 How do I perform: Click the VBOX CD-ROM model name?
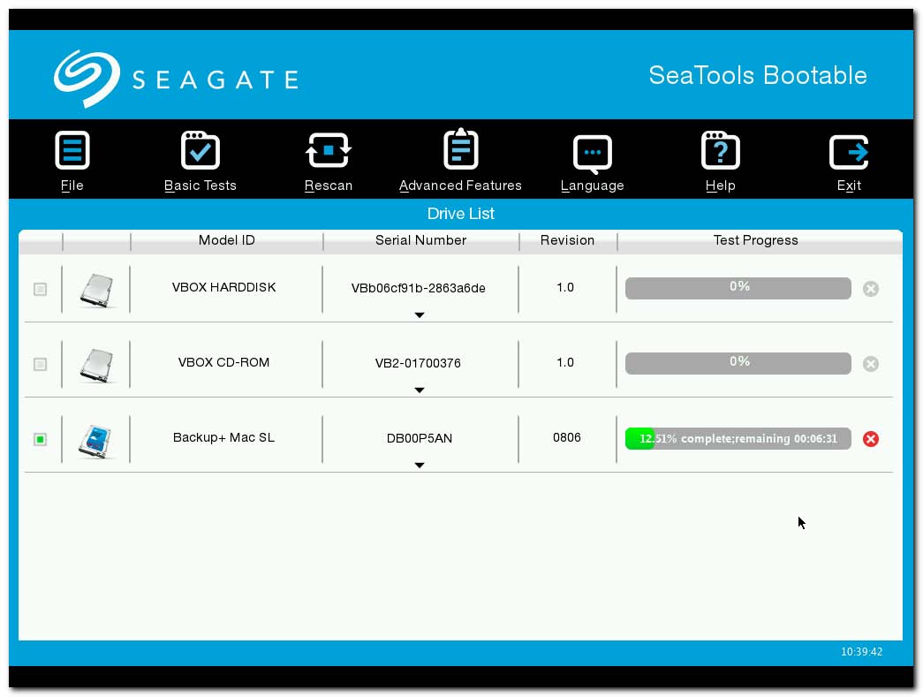point(223,362)
